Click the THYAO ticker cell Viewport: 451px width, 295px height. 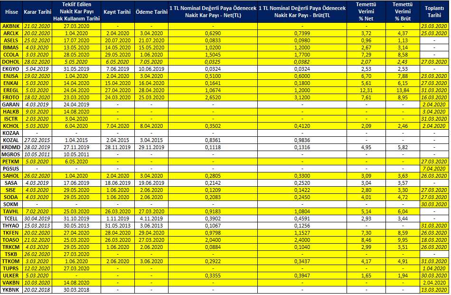coord(11,226)
